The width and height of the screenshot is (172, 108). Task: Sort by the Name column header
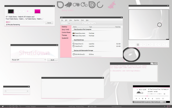point(80,27)
